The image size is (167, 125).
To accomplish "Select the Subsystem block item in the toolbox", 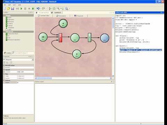I will [12, 34].
